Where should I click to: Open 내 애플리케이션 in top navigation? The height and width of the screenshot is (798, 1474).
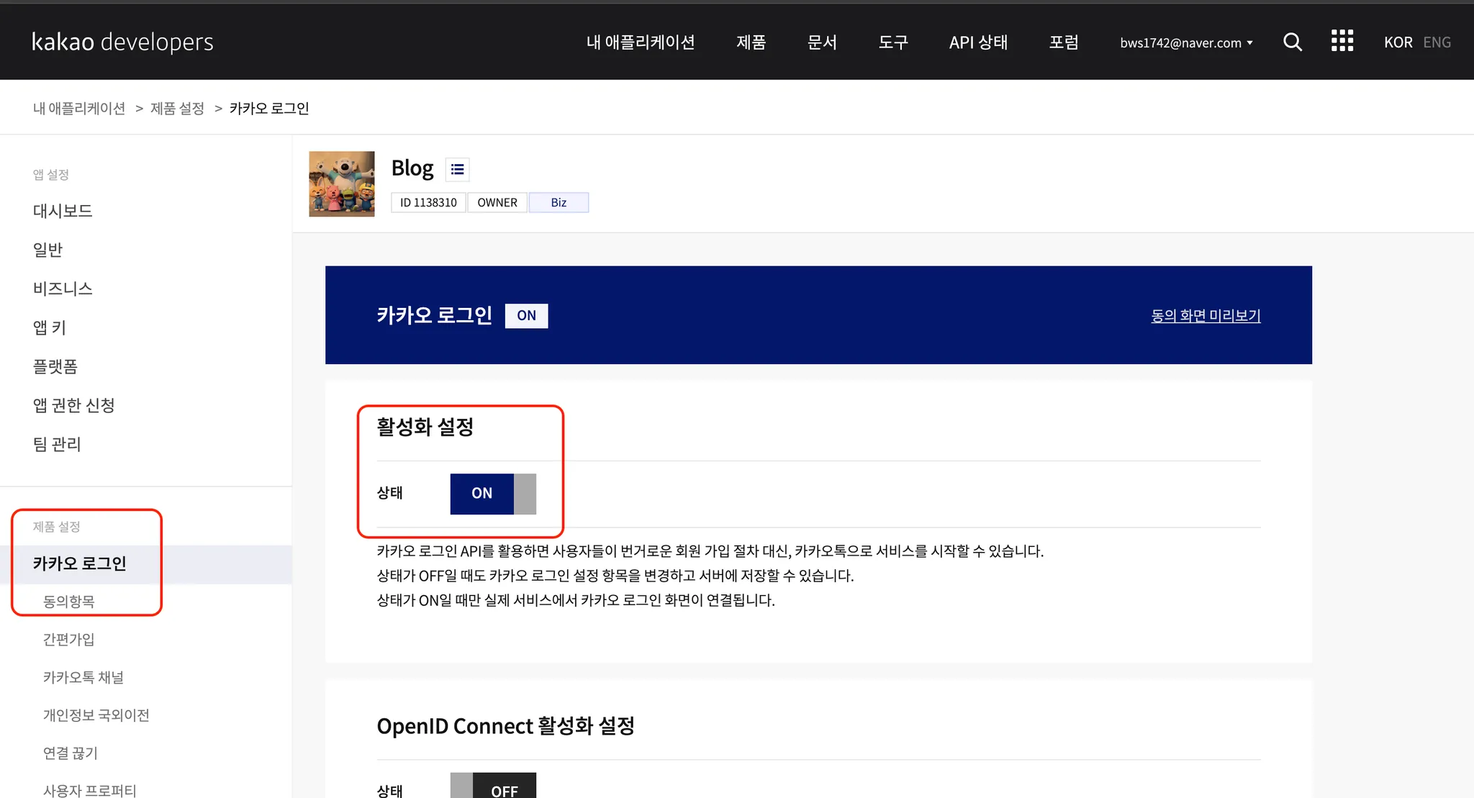tap(640, 42)
